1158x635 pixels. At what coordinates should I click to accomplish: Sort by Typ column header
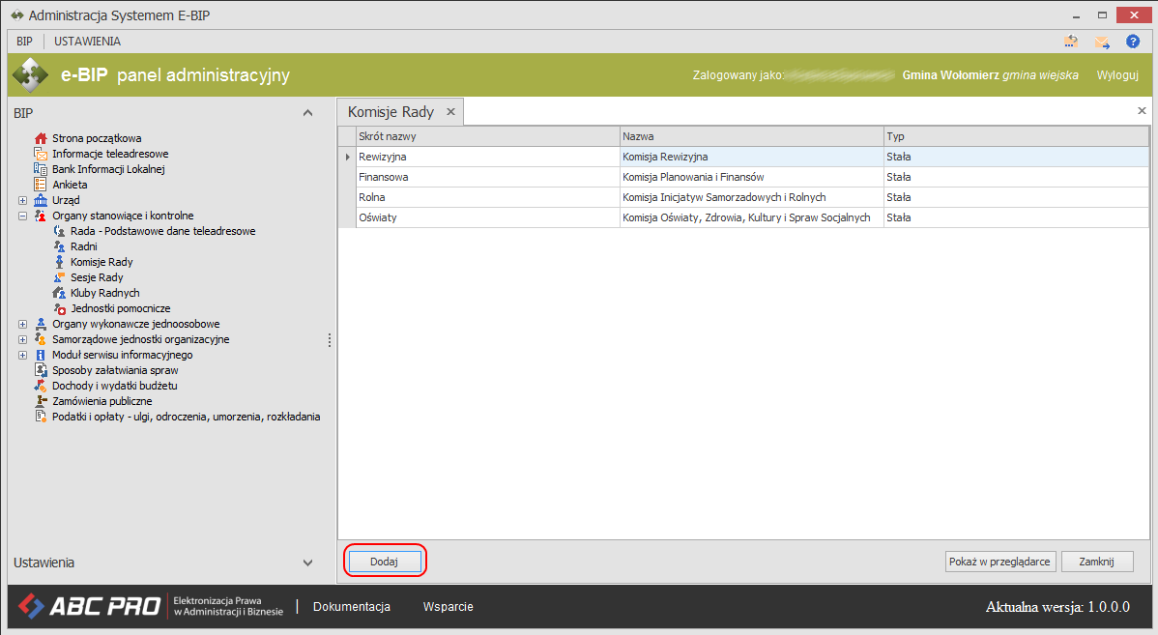tap(1016, 136)
